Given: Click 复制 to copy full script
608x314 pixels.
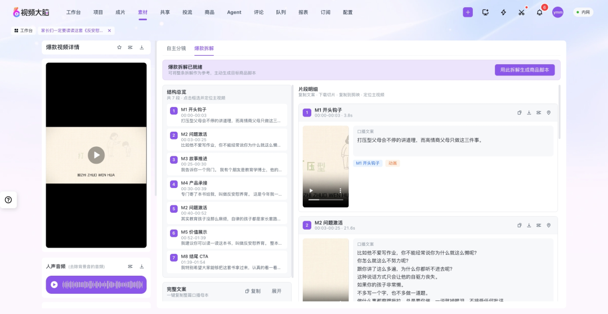Looking at the screenshot, I should (x=253, y=291).
